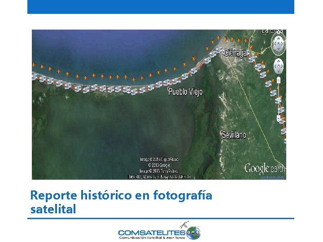Click the Ciénaga place label
This screenshot has width=323, height=242.
click(236, 53)
